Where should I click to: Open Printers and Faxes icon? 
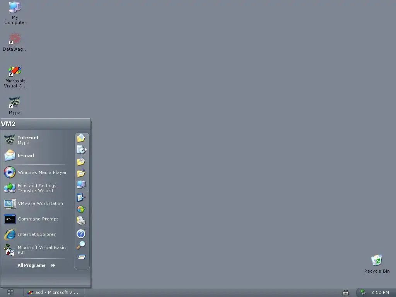pyautogui.click(x=81, y=221)
